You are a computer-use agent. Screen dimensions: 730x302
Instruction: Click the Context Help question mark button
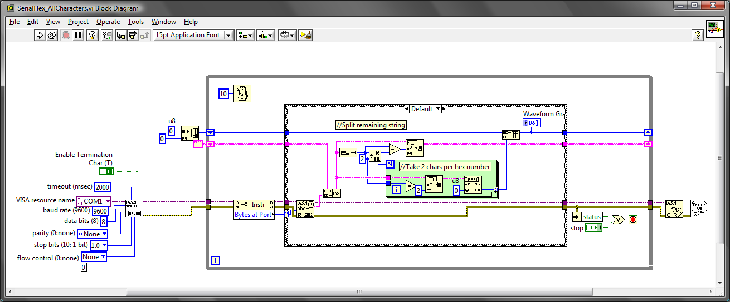coord(697,35)
